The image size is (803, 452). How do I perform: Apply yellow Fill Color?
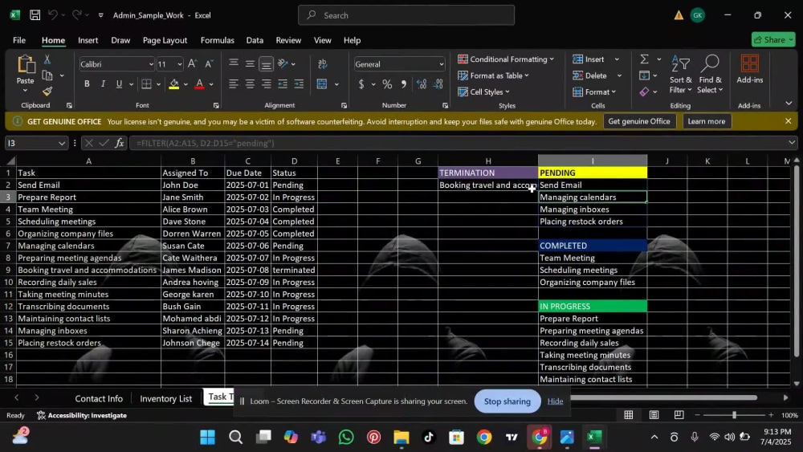(x=174, y=84)
